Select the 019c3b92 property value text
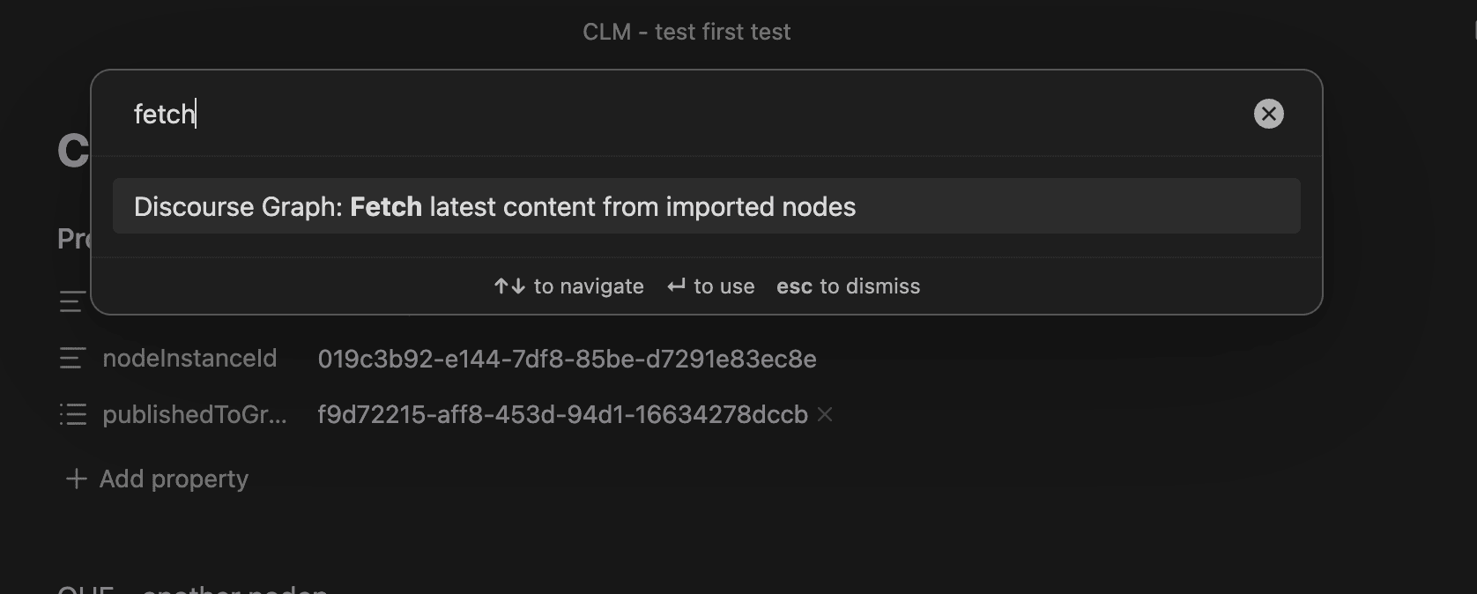Viewport: 1477px width, 594px height. click(567, 359)
